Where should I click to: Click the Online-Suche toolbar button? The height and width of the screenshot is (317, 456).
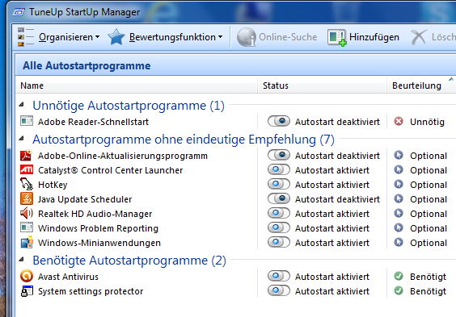277,37
